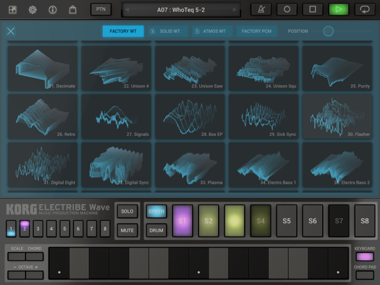Go to next pattern with right arrow
This screenshot has height=285, width=380.
(x=235, y=10)
